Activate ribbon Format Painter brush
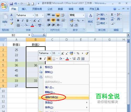The image size is (131, 112). [12, 23]
